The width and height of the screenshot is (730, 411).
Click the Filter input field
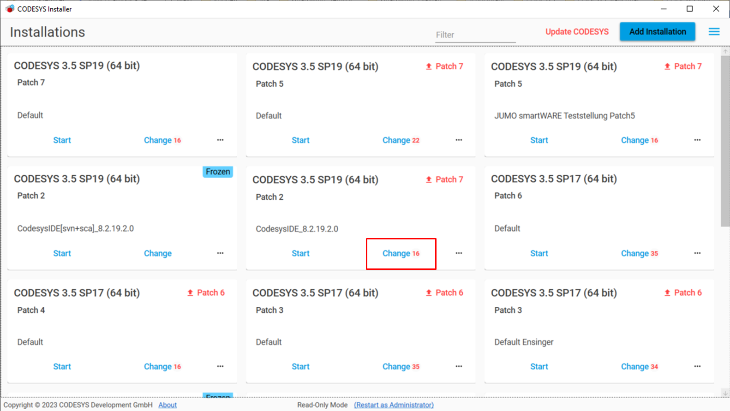(475, 35)
